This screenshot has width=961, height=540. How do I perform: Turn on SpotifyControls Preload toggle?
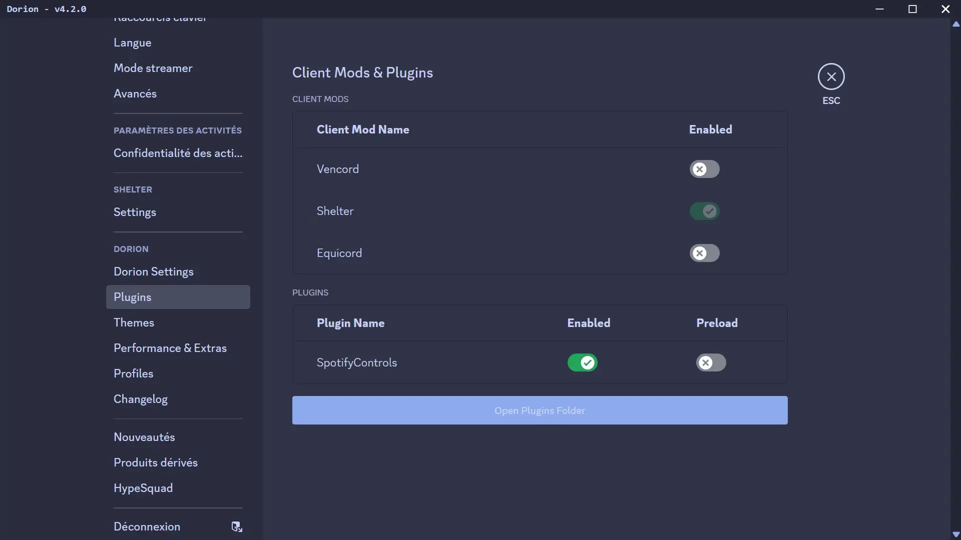711,362
